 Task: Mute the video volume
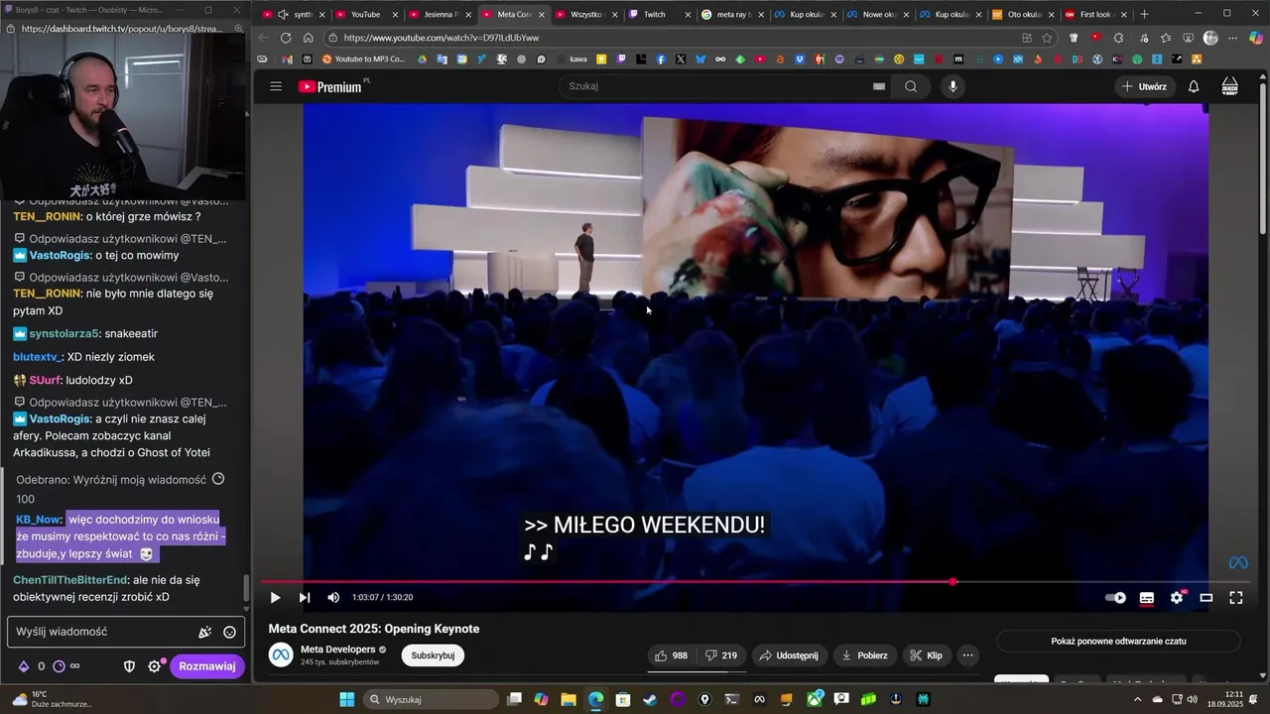(333, 597)
